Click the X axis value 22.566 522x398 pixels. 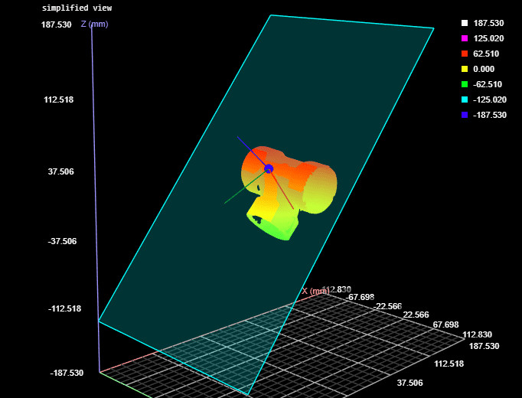[416, 315]
